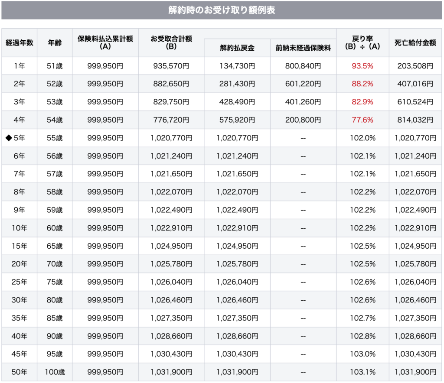This screenshot has width=444, height=383.
Task: Select the 年齢 column header
Action: pos(55,42)
